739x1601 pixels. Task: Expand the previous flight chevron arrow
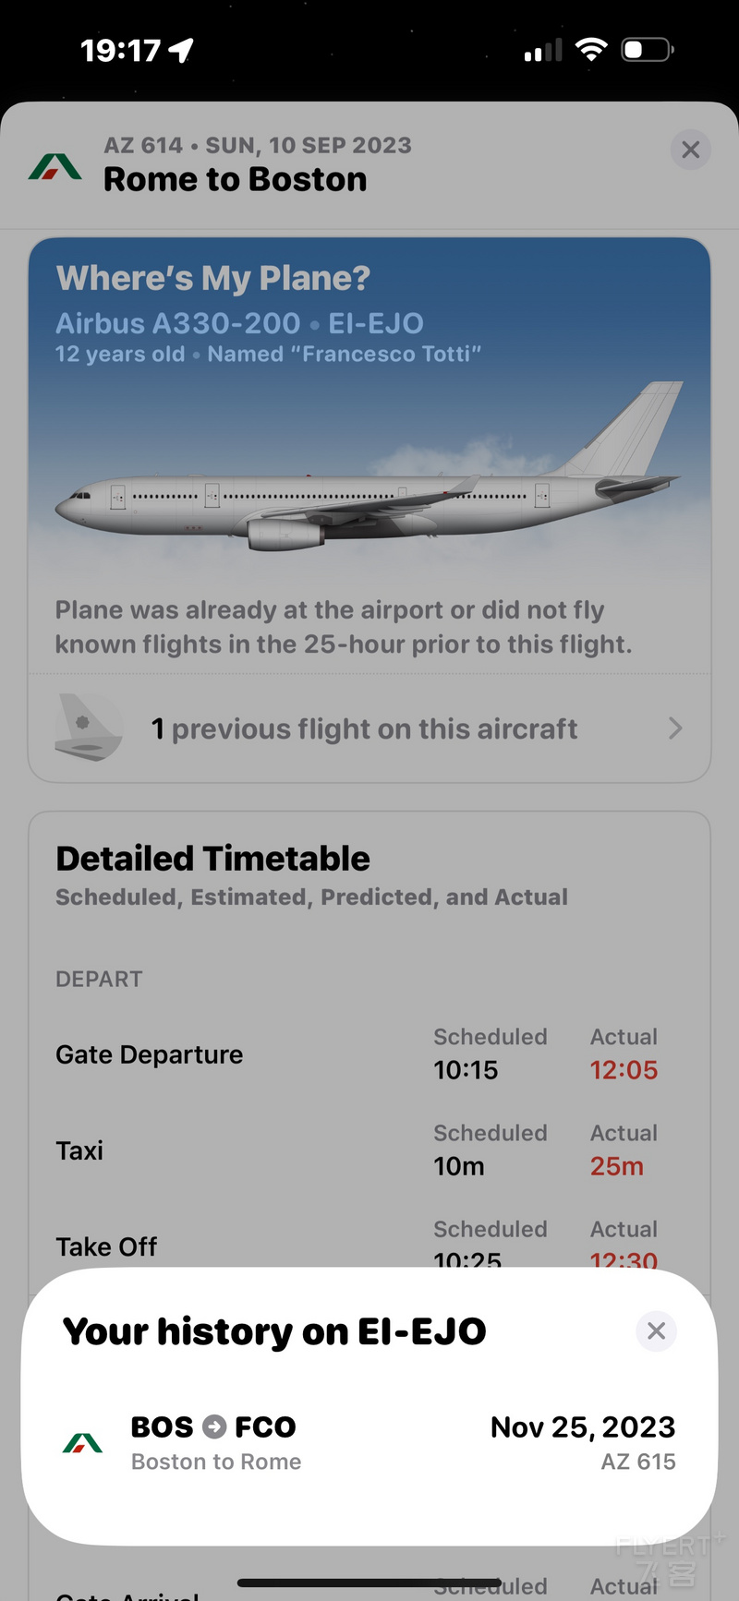pyautogui.click(x=675, y=728)
